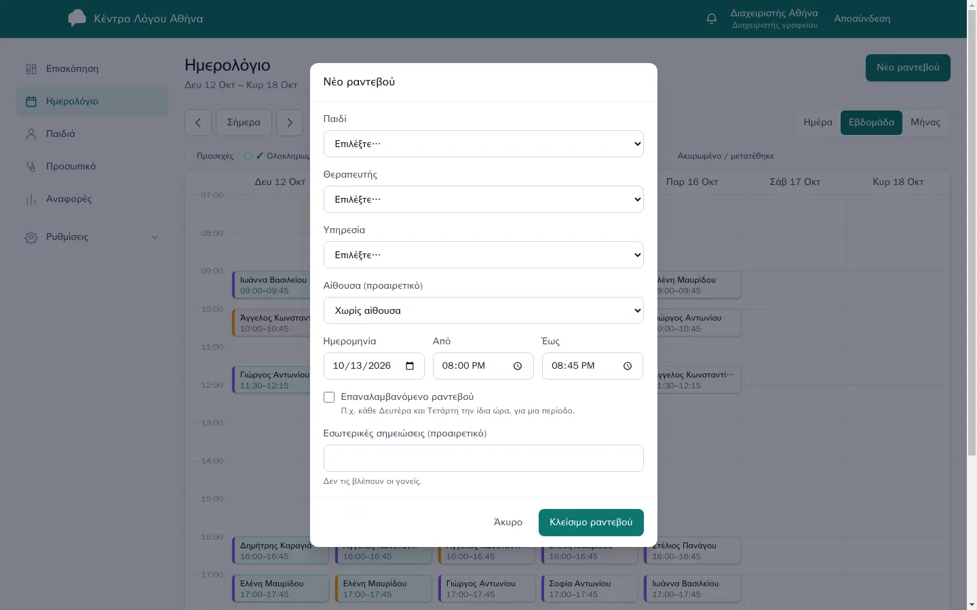977x610 pixels.
Task: Click the person icon beside Παιδιά
Action: 31,134
